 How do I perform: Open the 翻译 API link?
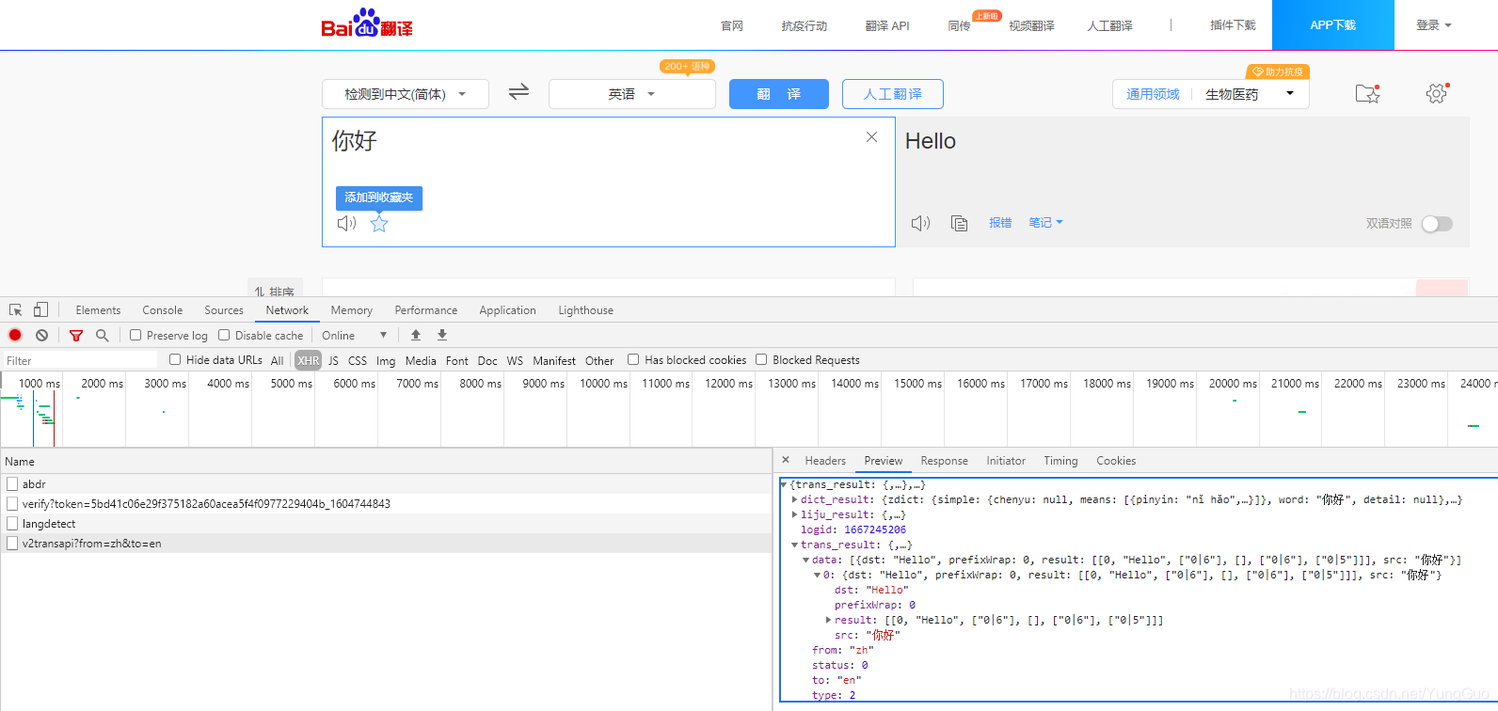(x=887, y=26)
